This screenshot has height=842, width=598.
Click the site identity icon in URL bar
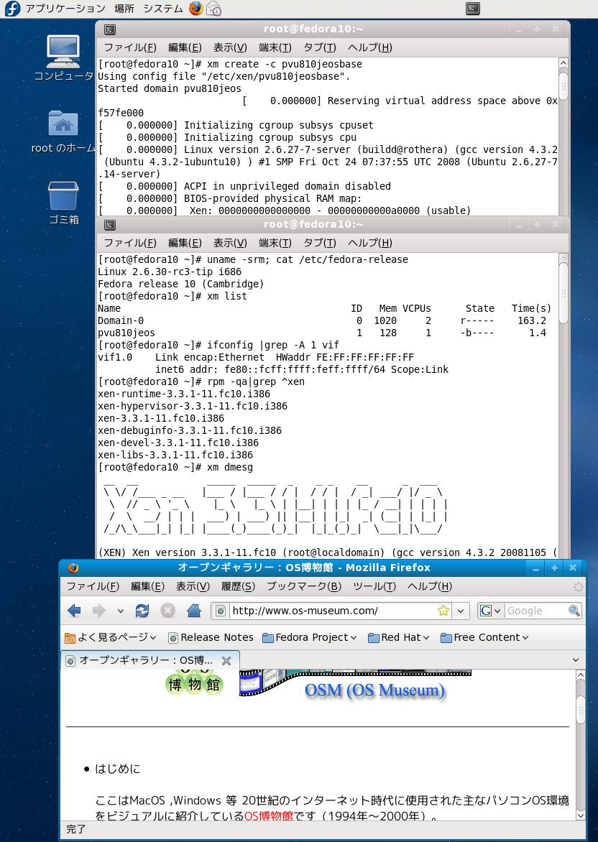[x=220, y=611]
